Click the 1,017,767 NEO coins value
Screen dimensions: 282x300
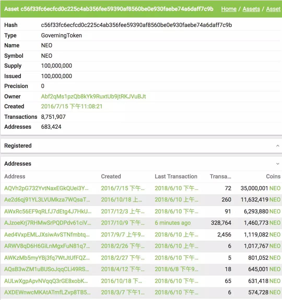point(262,246)
